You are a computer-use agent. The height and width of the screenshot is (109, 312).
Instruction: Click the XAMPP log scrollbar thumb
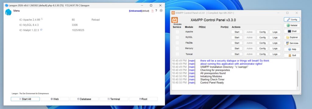tap(298, 78)
